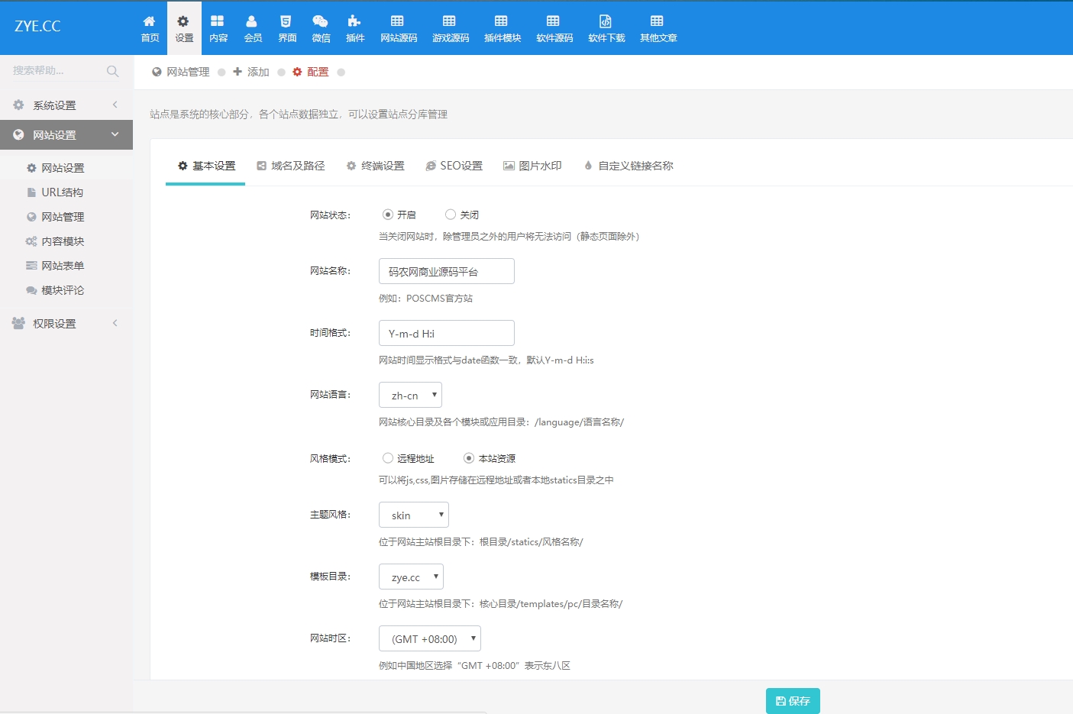The image size is (1073, 714).
Task: Click the 网站名称 text input field
Action: (446, 271)
